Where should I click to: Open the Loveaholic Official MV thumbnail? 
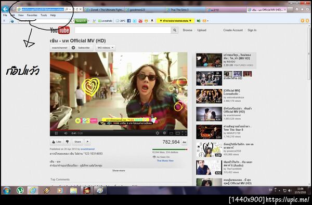(x=209, y=96)
